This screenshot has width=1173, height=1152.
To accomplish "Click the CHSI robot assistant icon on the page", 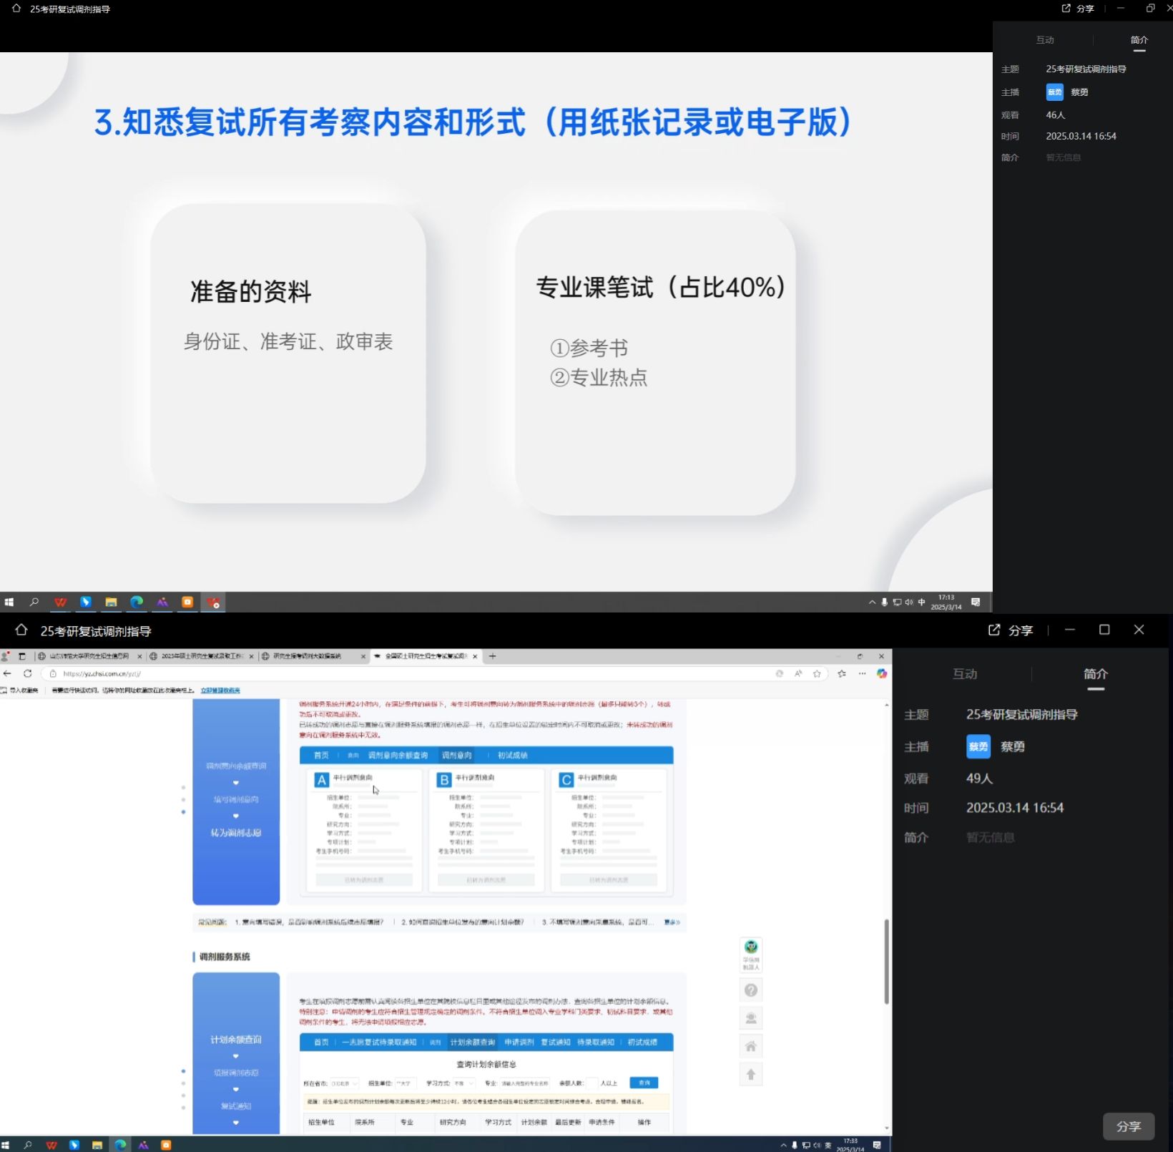I will 750,948.
